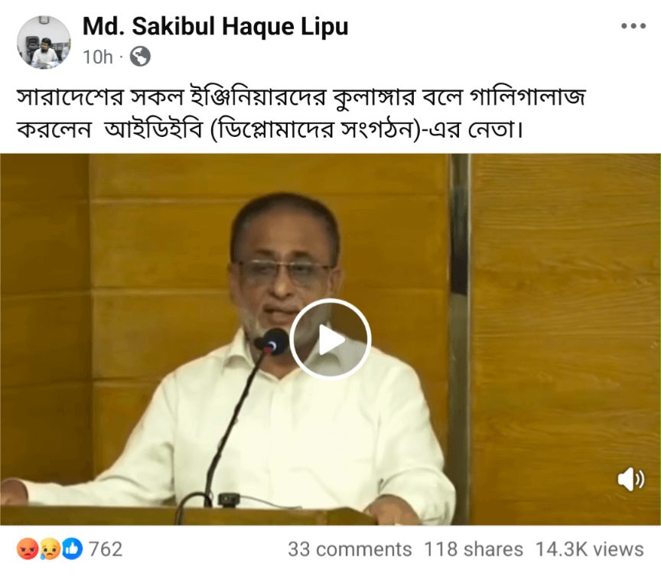Click the wooden panel area of video
661x580 pixels.
pos(565,295)
